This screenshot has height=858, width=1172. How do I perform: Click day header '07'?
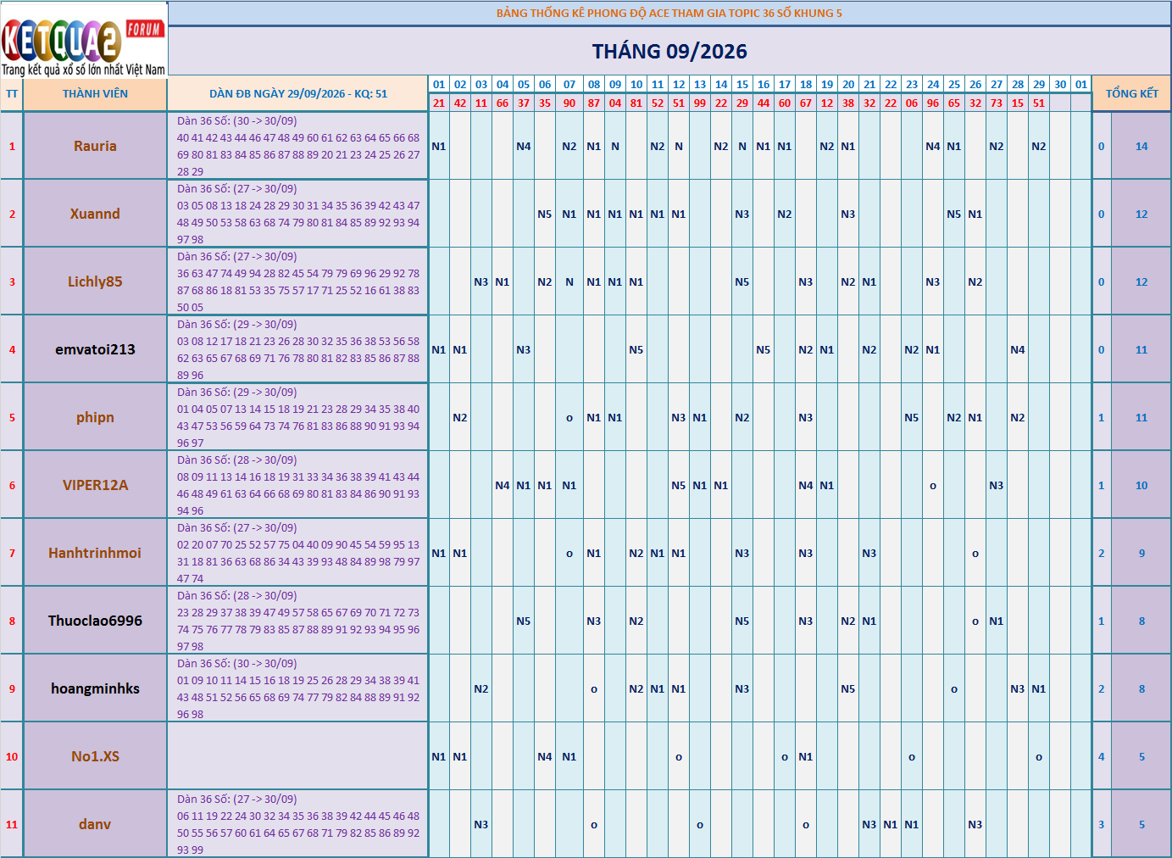click(x=569, y=85)
